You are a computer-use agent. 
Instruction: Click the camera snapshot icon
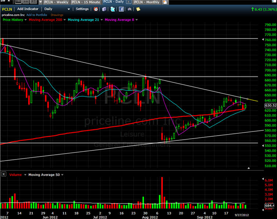pyautogui.click(x=130, y=9)
